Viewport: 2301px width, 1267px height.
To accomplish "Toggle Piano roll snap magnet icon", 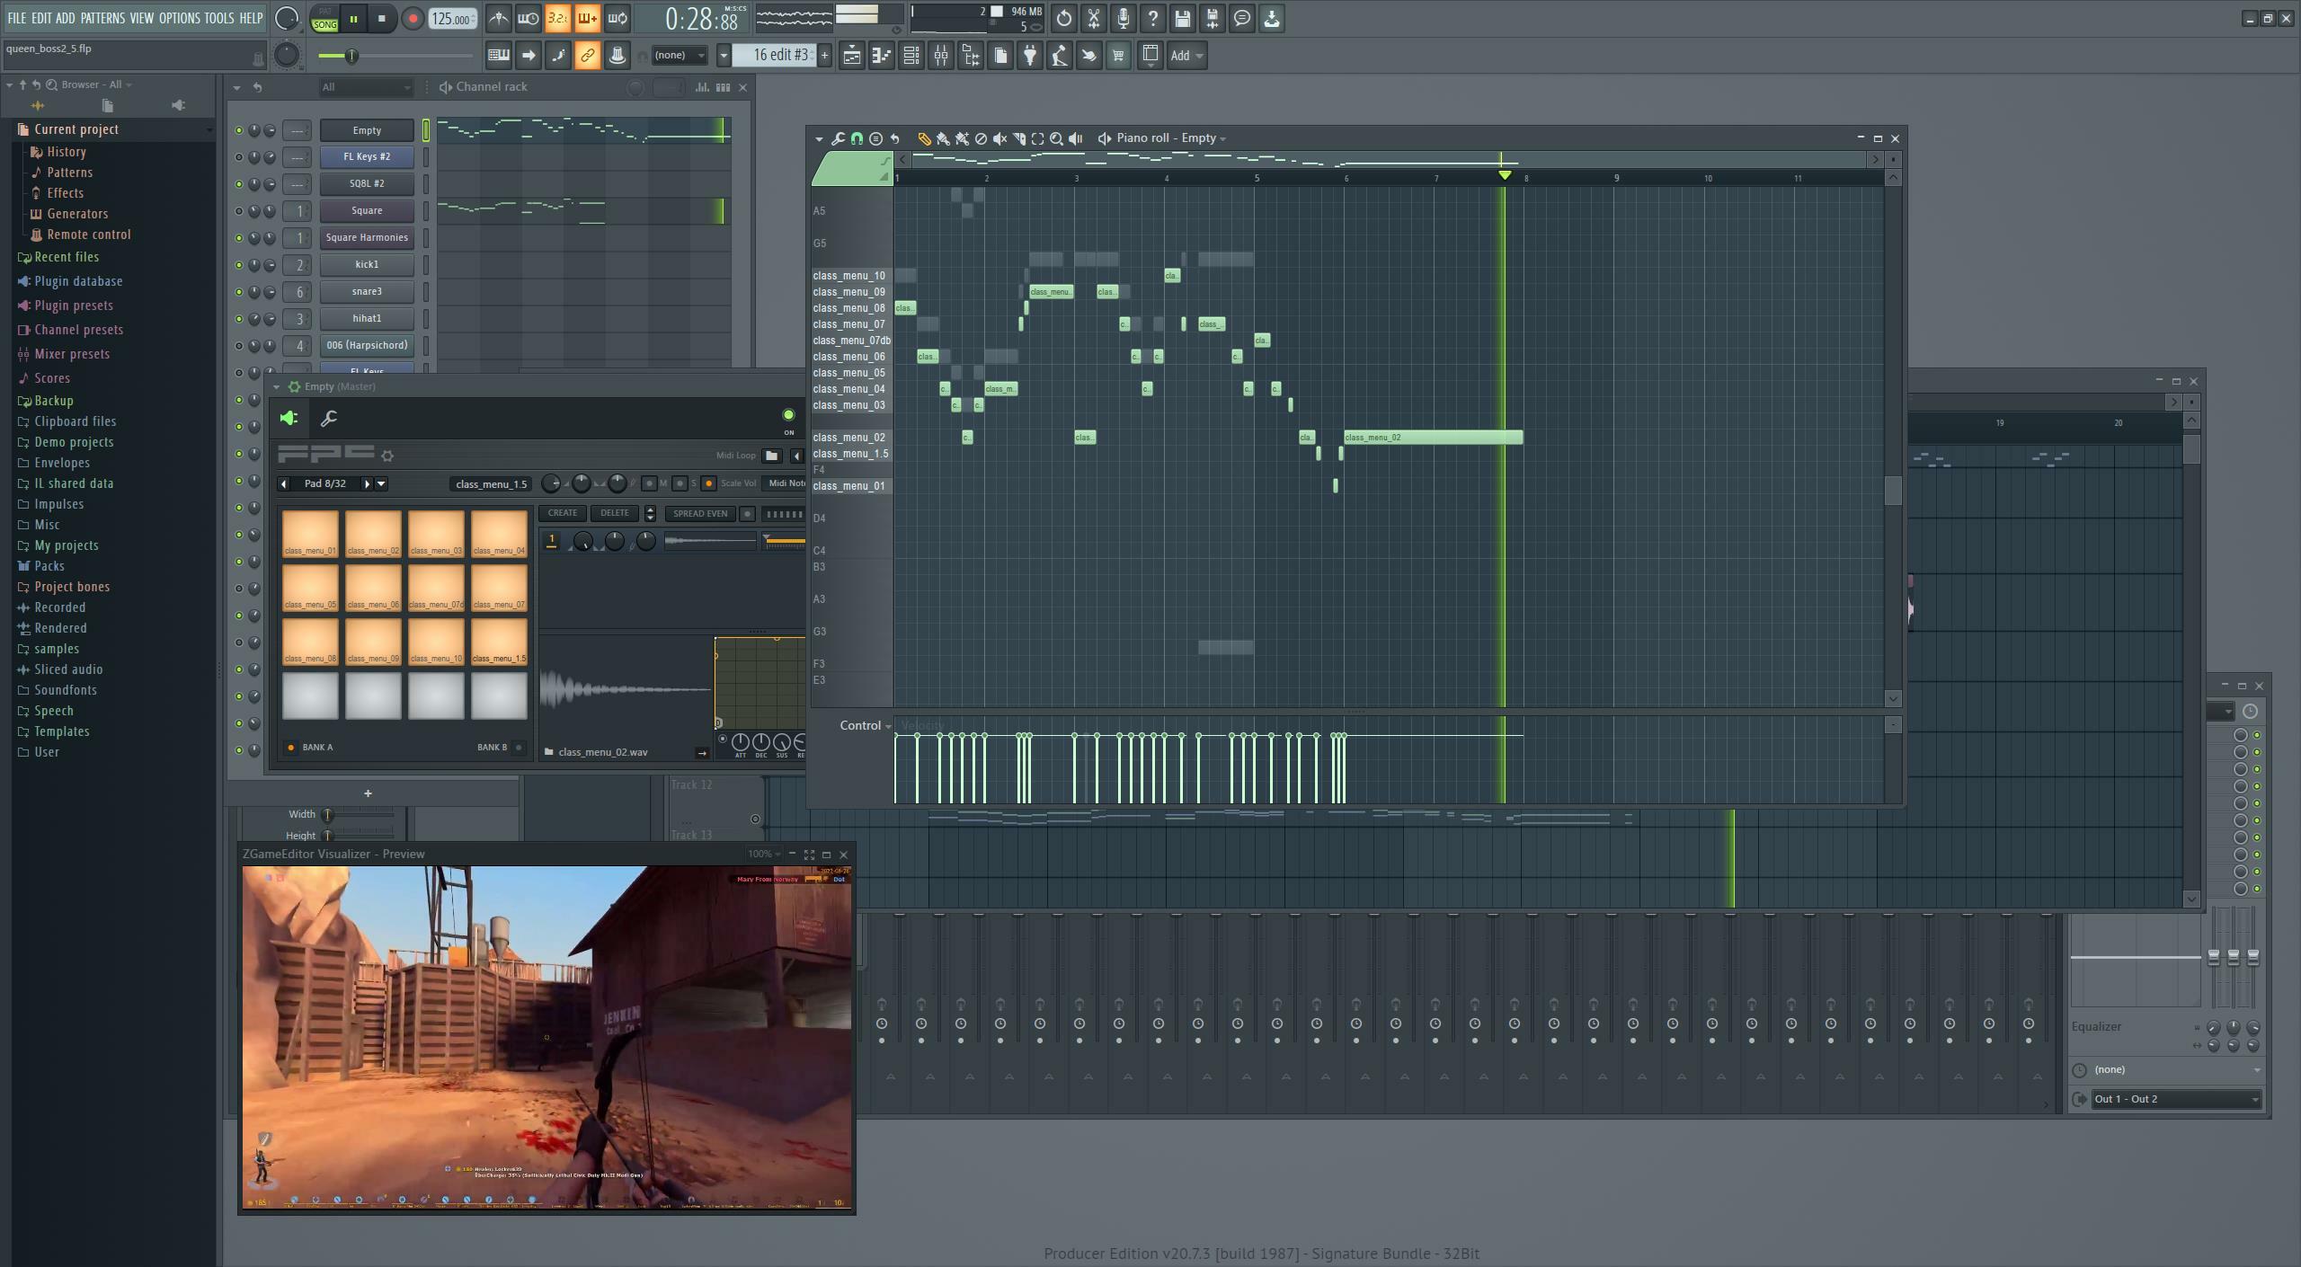I will click(x=857, y=138).
